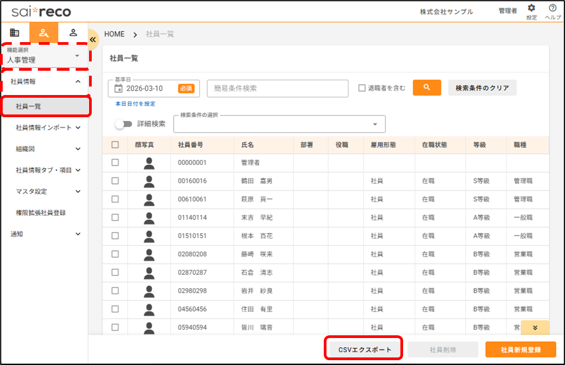
Task: Toggle the 詳細検索 switch
Action: pyautogui.click(x=124, y=124)
